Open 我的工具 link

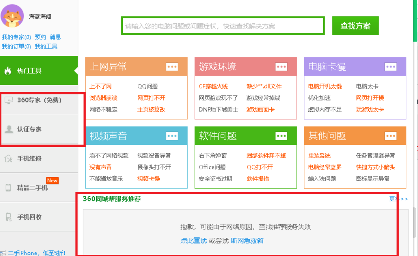46,46
